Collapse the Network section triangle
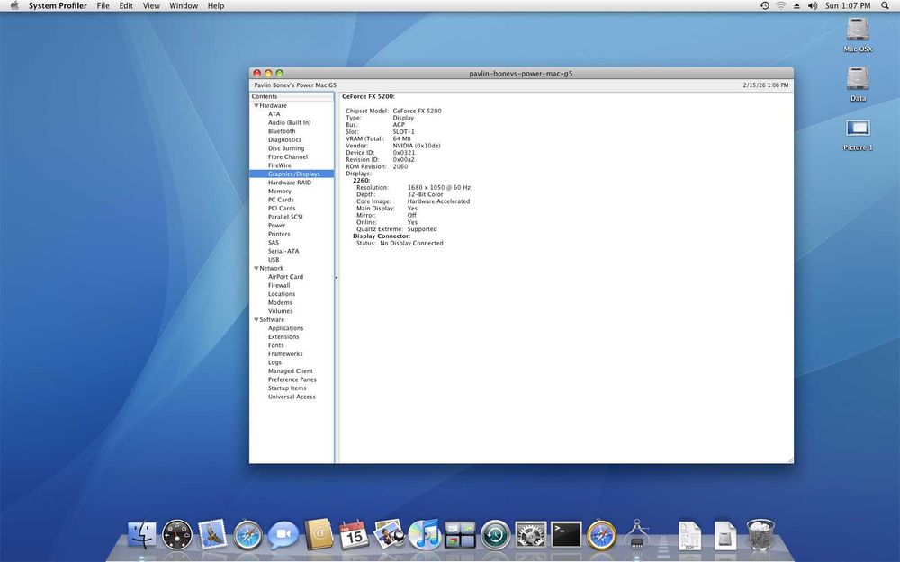The image size is (900, 562). pos(256,268)
